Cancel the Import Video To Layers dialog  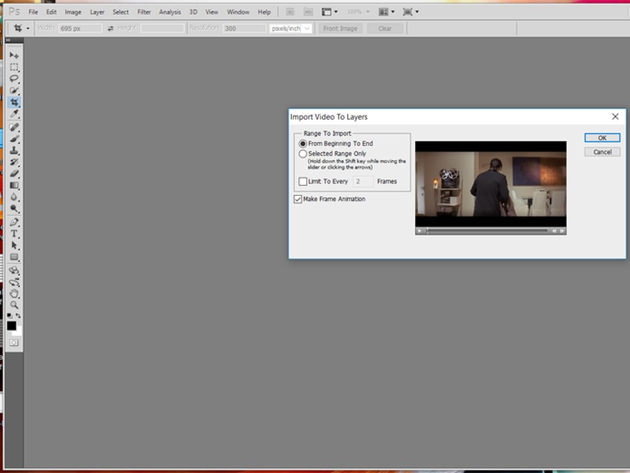[602, 152]
